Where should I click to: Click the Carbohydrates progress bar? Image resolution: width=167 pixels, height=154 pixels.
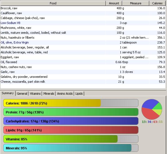pyautogui.click(x=71, y=121)
